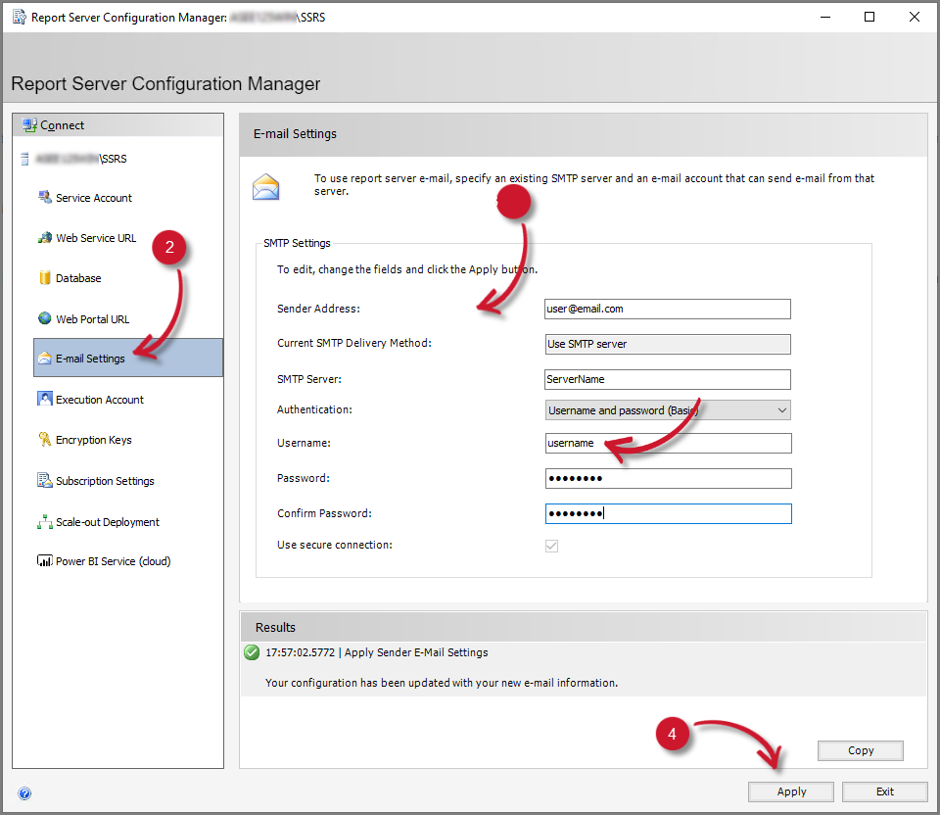Viewport: 940px width, 815px height.
Task: Select the Web Service URL section
Action: (94, 237)
